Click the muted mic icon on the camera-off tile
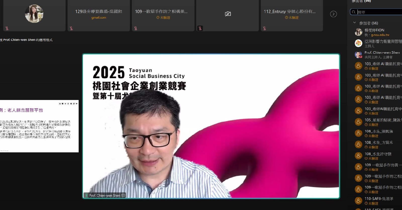The image size is (402, 210). (200, 28)
